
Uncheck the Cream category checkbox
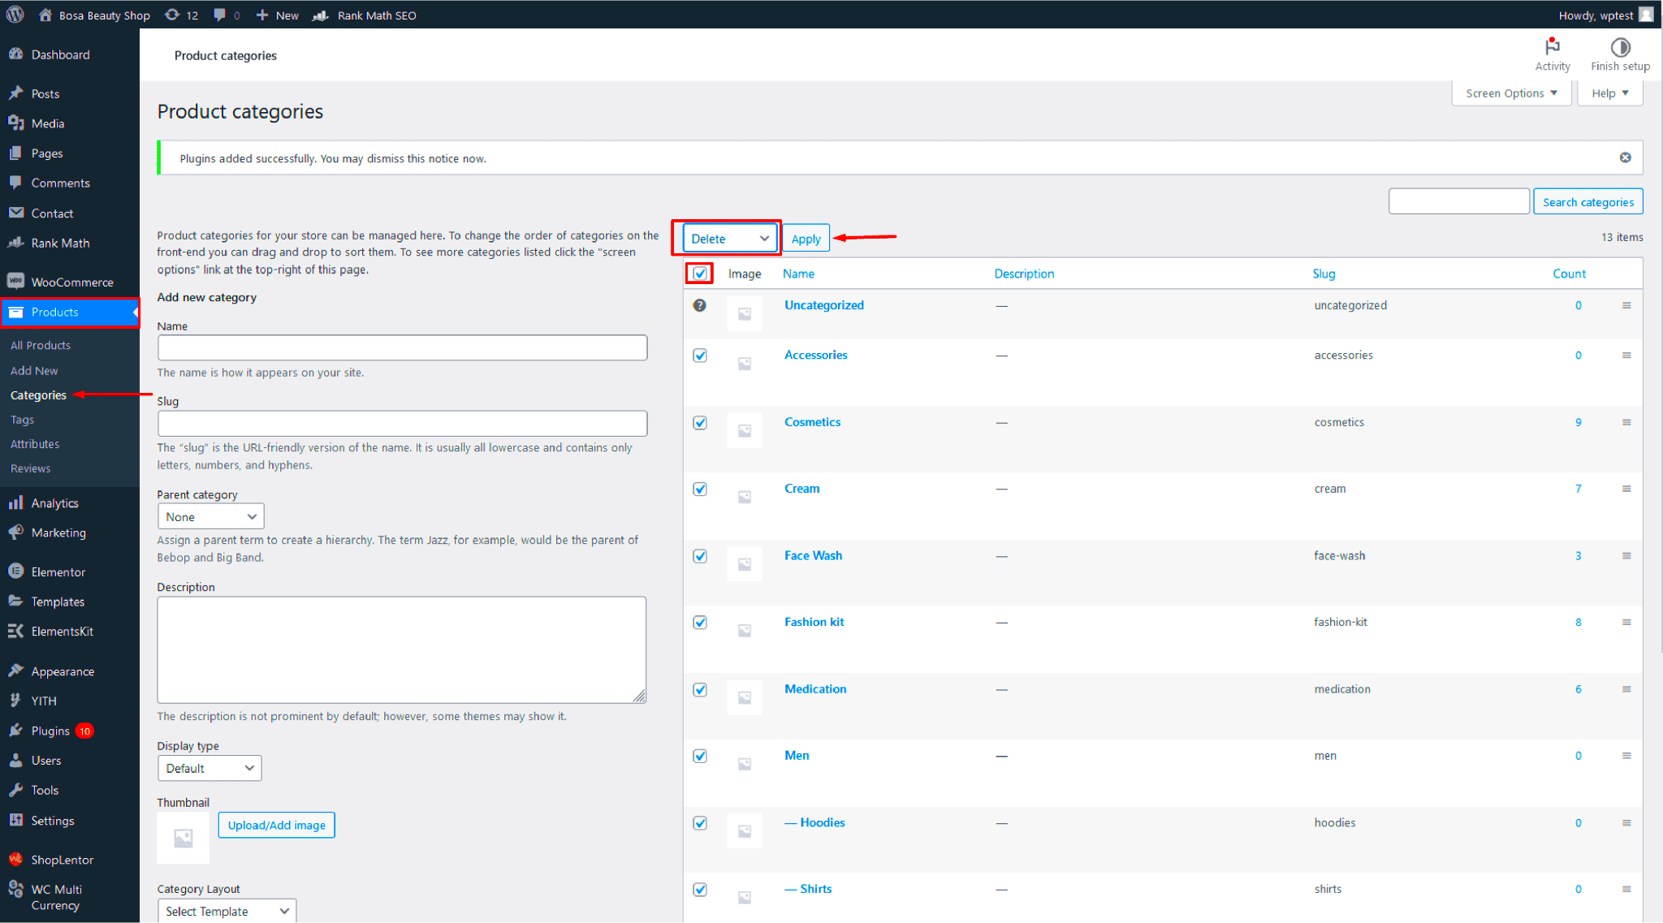click(699, 489)
